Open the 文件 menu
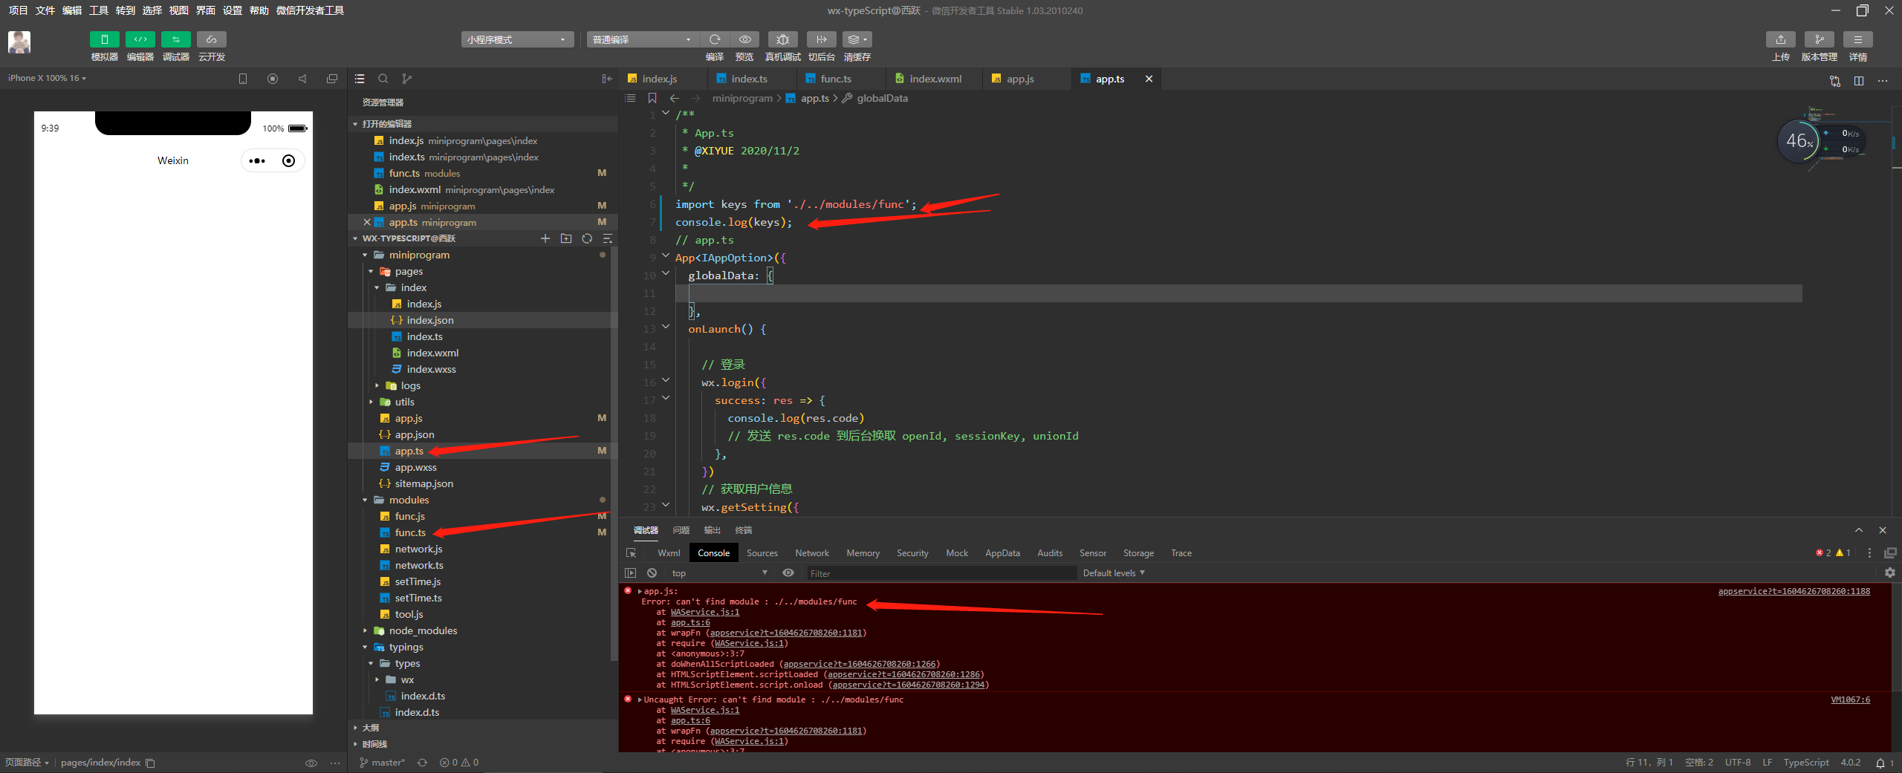 coord(45,10)
